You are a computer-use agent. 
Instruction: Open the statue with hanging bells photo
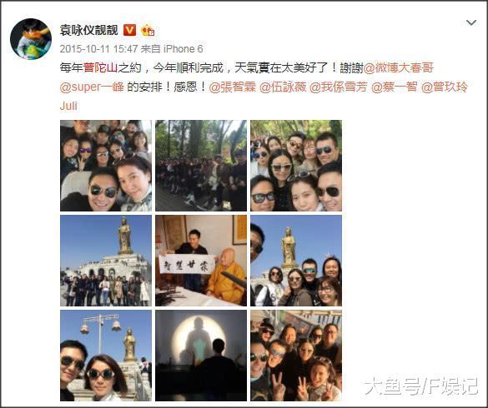pyautogui.click(x=106, y=356)
